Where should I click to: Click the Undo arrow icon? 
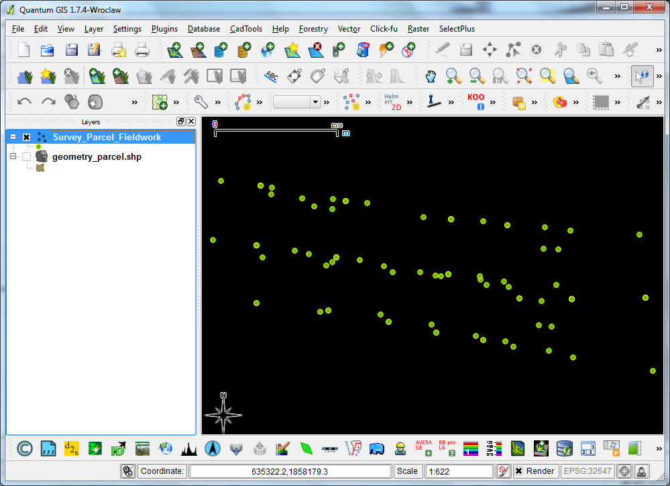click(x=24, y=102)
